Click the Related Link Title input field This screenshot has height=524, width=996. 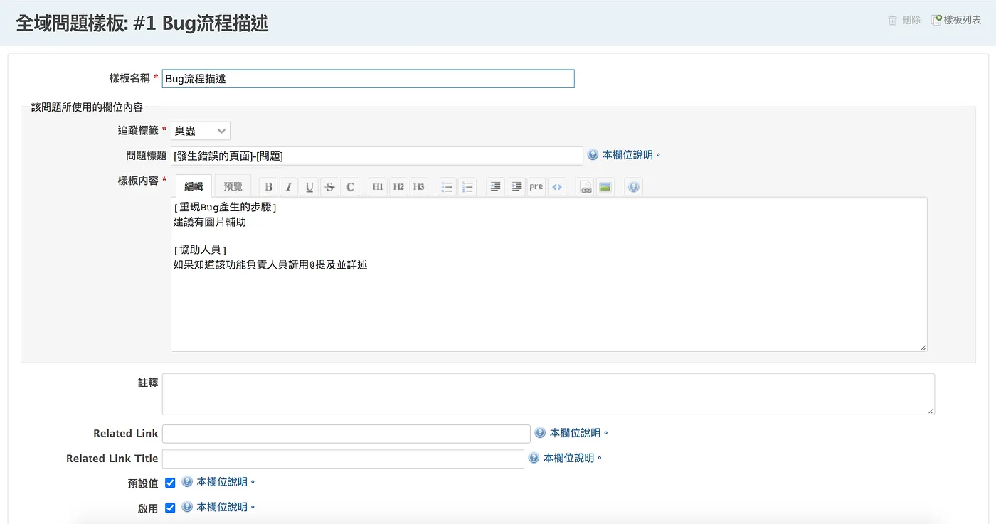[x=343, y=459]
